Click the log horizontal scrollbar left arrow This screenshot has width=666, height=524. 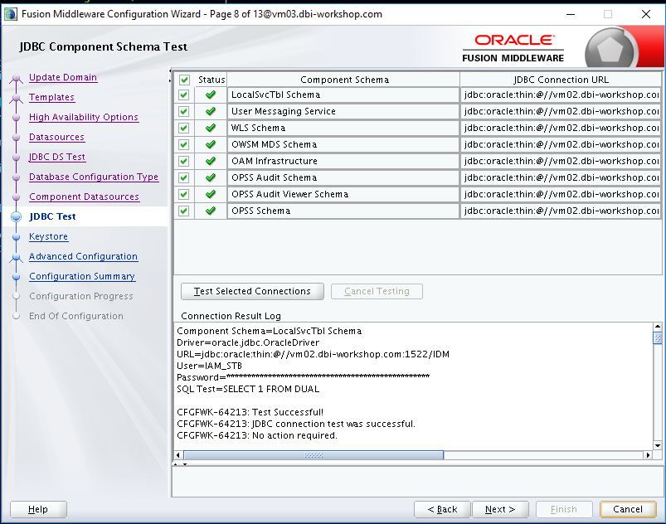click(x=178, y=455)
